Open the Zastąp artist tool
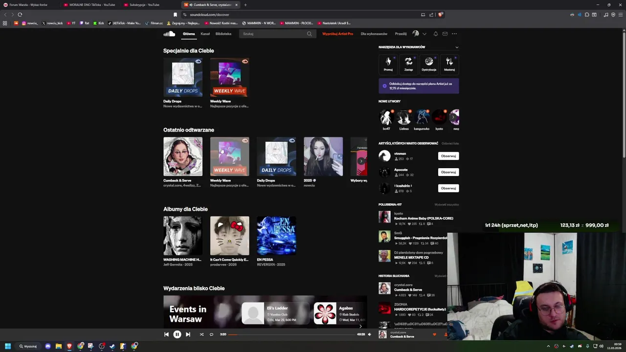The image size is (626, 352). 408,64
